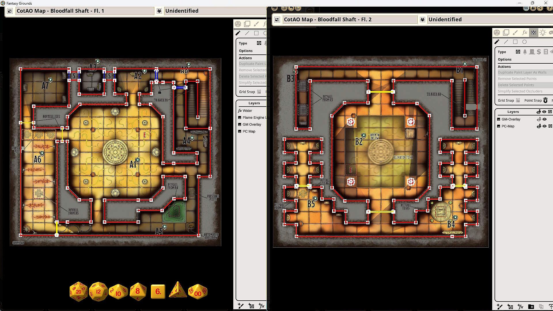Open the layers tab in Fl. 2 toolbar
This screenshot has height=311, width=553.
(x=506, y=33)
